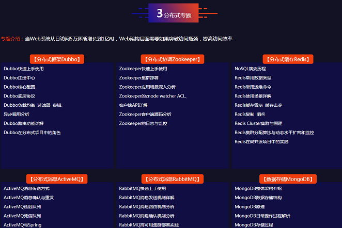The width and height of the screenshot is (342, 228).
Task: Click MongoDB日常操作过程解析 row
Action: pos(262,216)
